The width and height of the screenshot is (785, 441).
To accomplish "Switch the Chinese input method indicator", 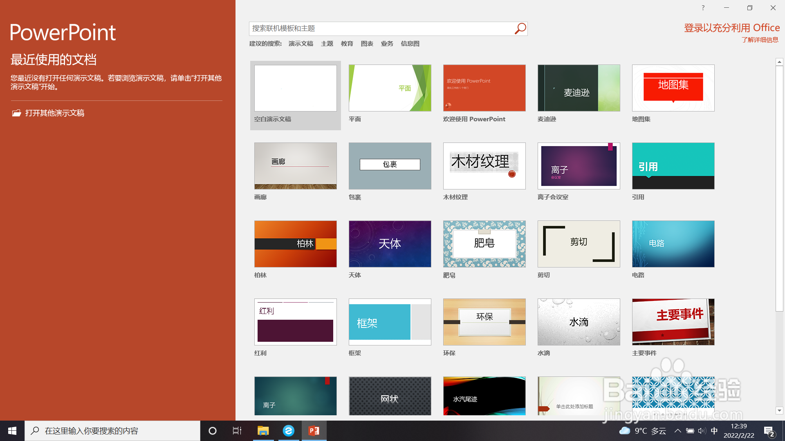I will [714, 431].
